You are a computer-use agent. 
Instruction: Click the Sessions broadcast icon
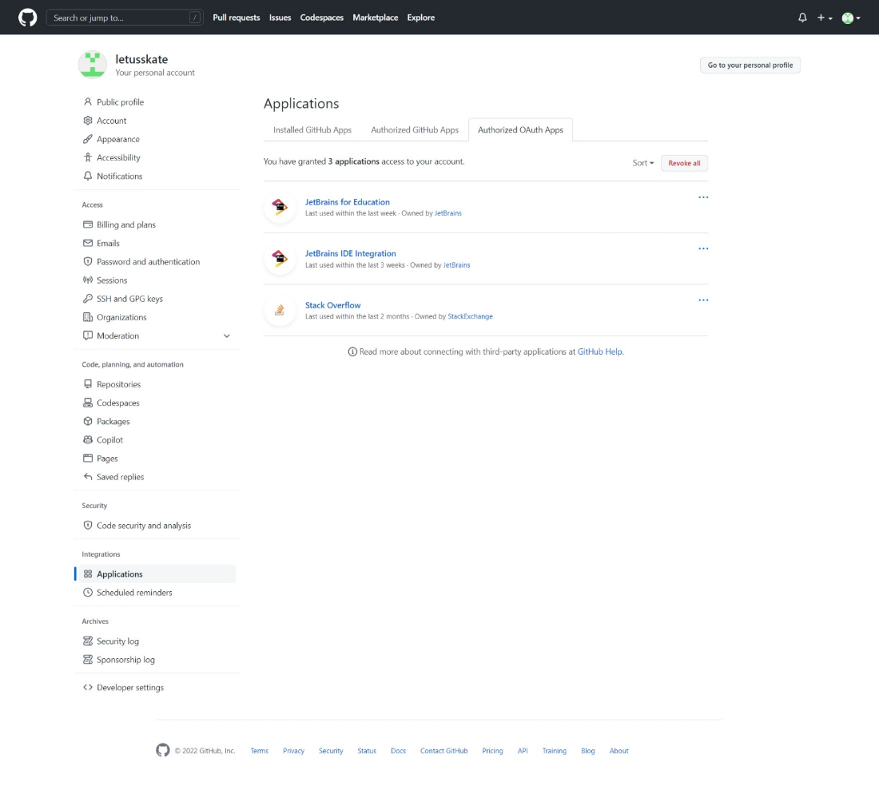(87, 280)
